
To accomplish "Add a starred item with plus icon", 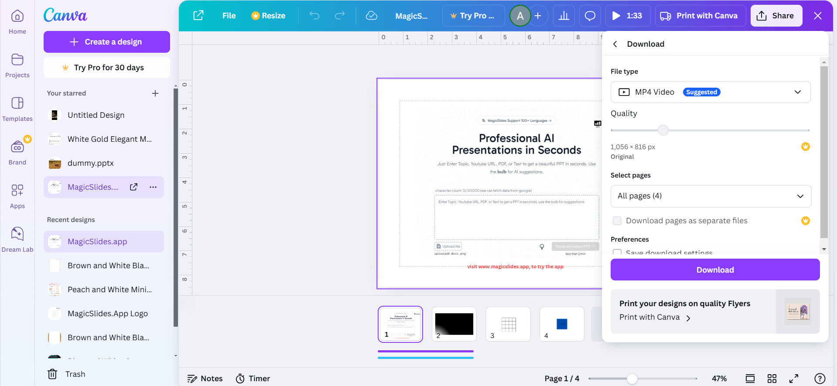I will 155,93.
